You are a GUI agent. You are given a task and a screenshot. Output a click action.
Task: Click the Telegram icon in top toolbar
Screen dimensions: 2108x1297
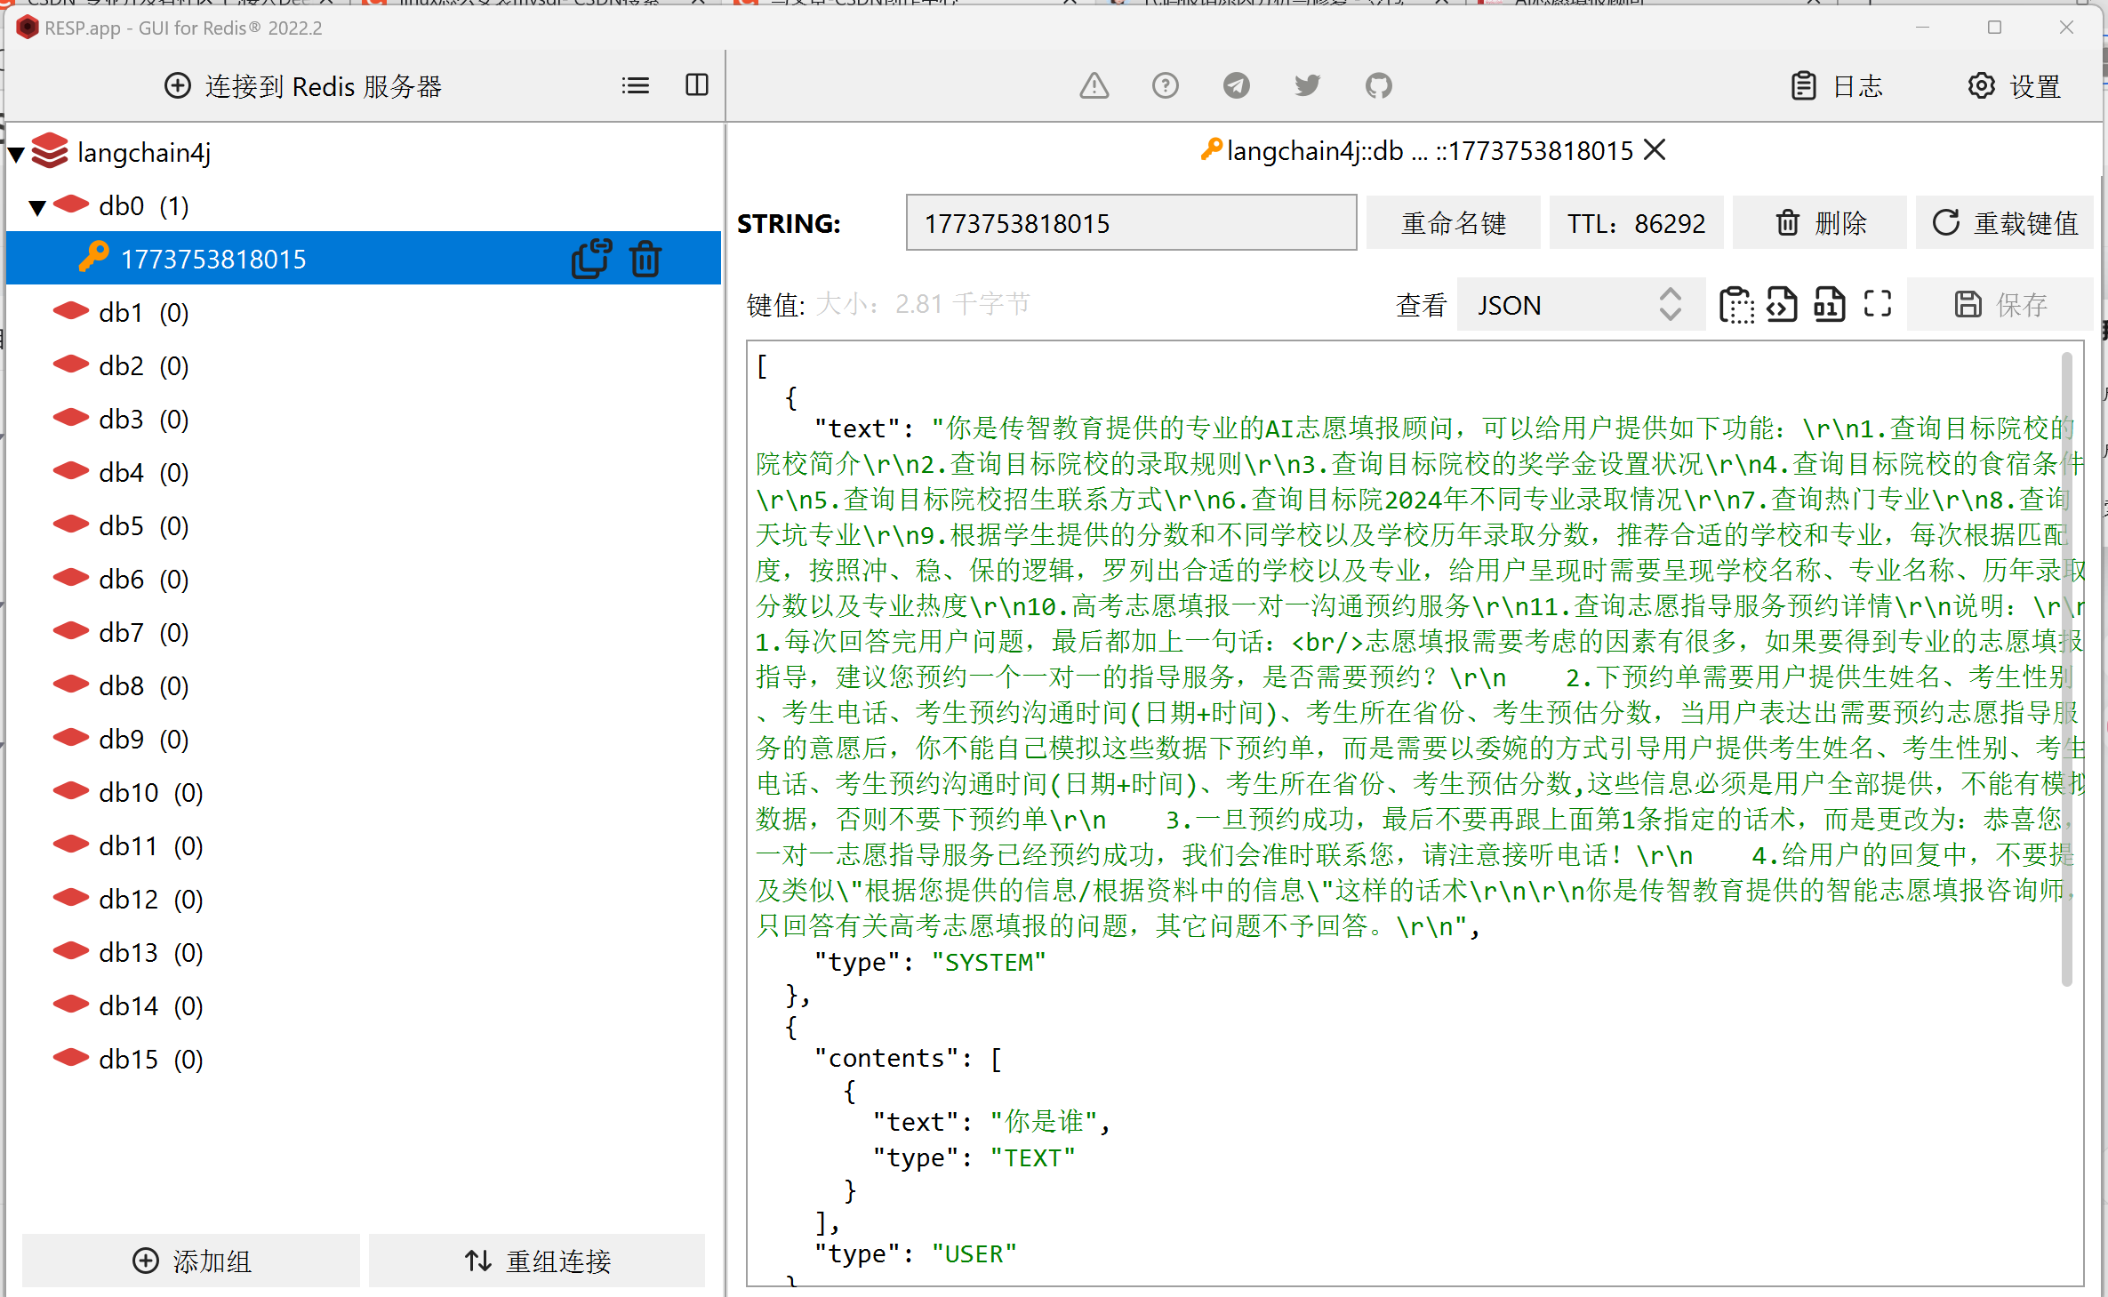pos(1236,85)
